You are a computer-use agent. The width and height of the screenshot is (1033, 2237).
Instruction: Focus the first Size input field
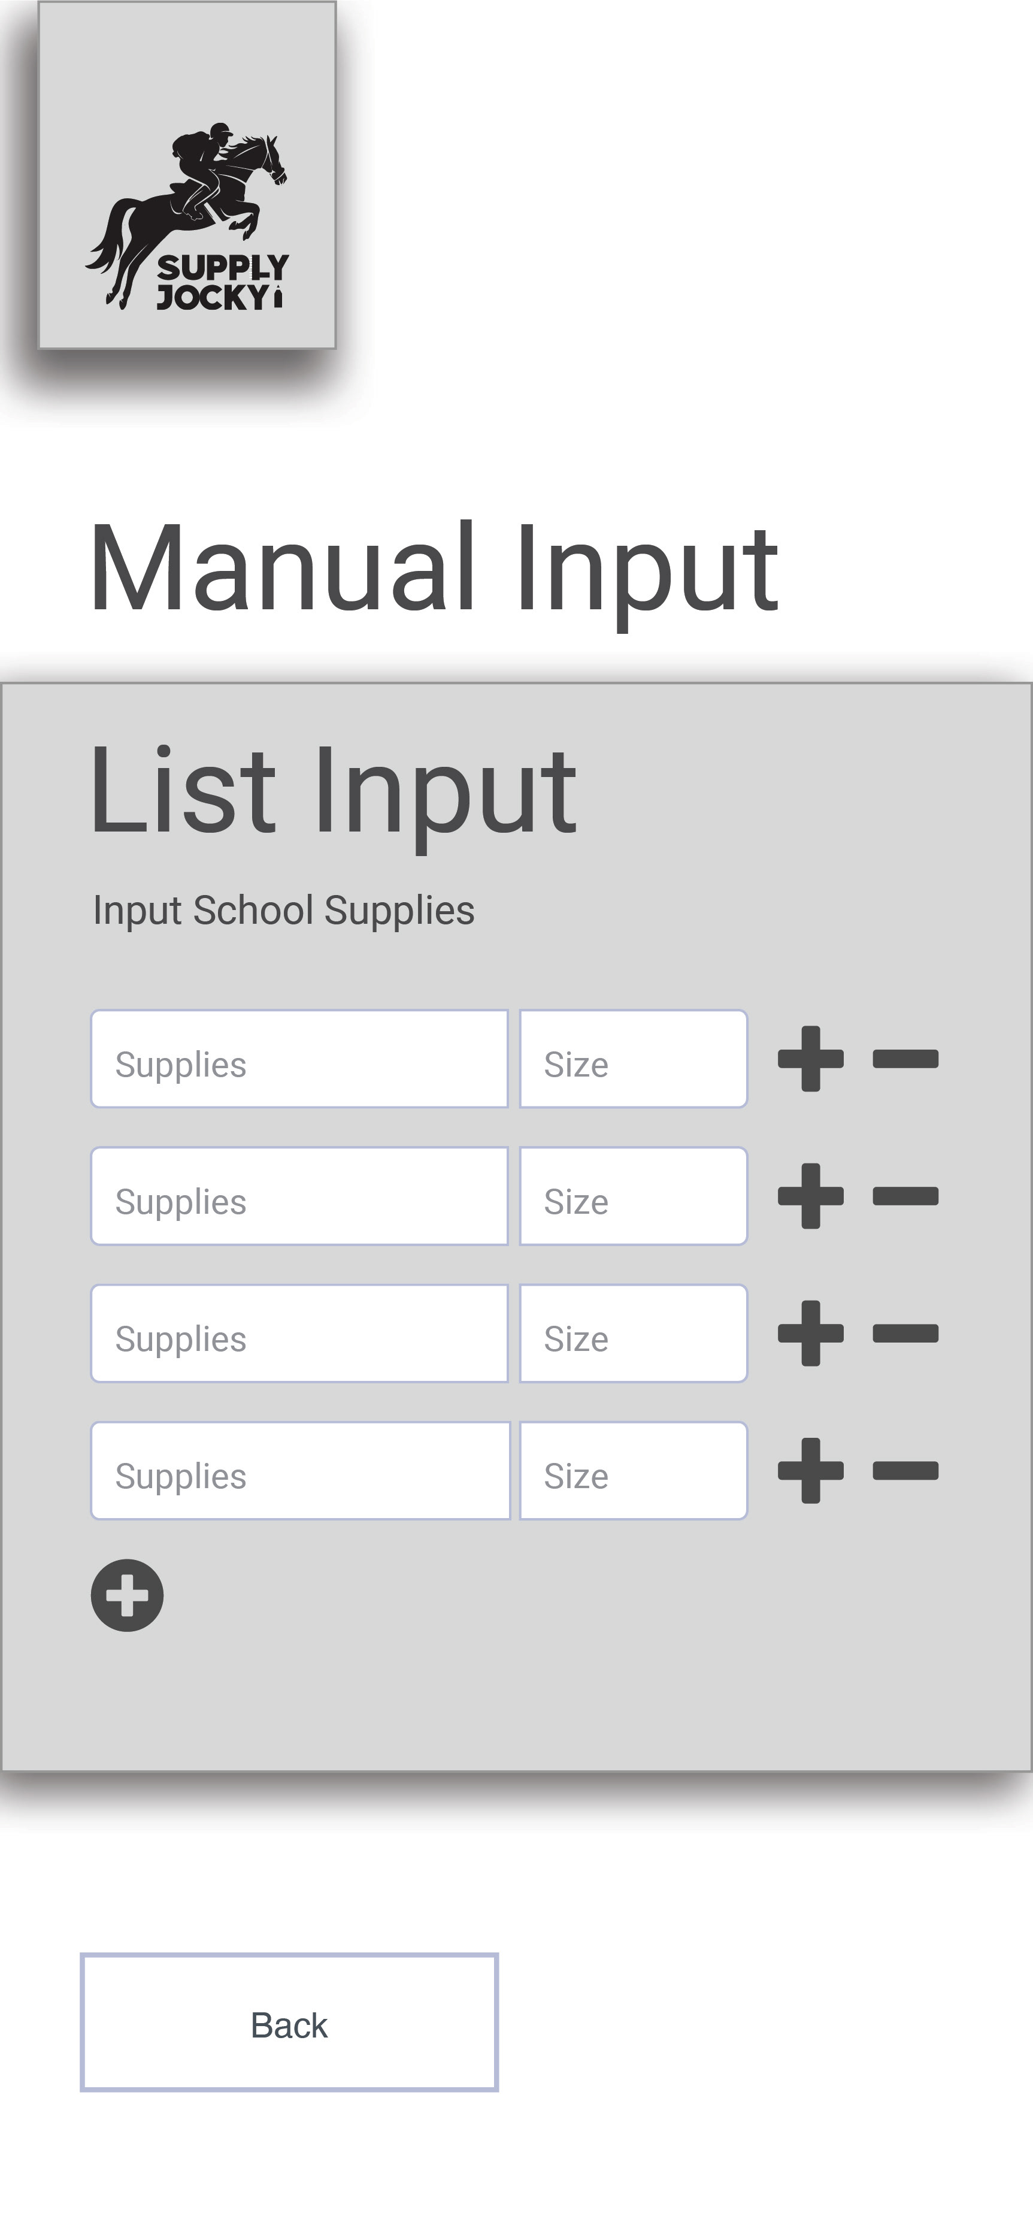coord(634,1059)
